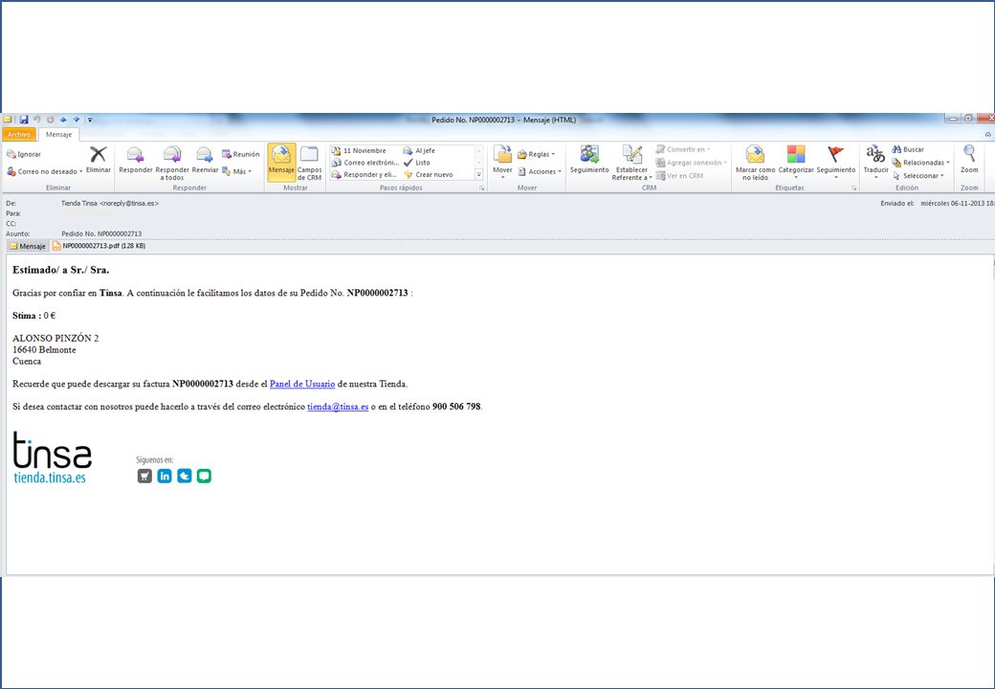This screenshot has height=689, width=995.
Task: Click Responder a todos
Action: (x=172, y=163)
